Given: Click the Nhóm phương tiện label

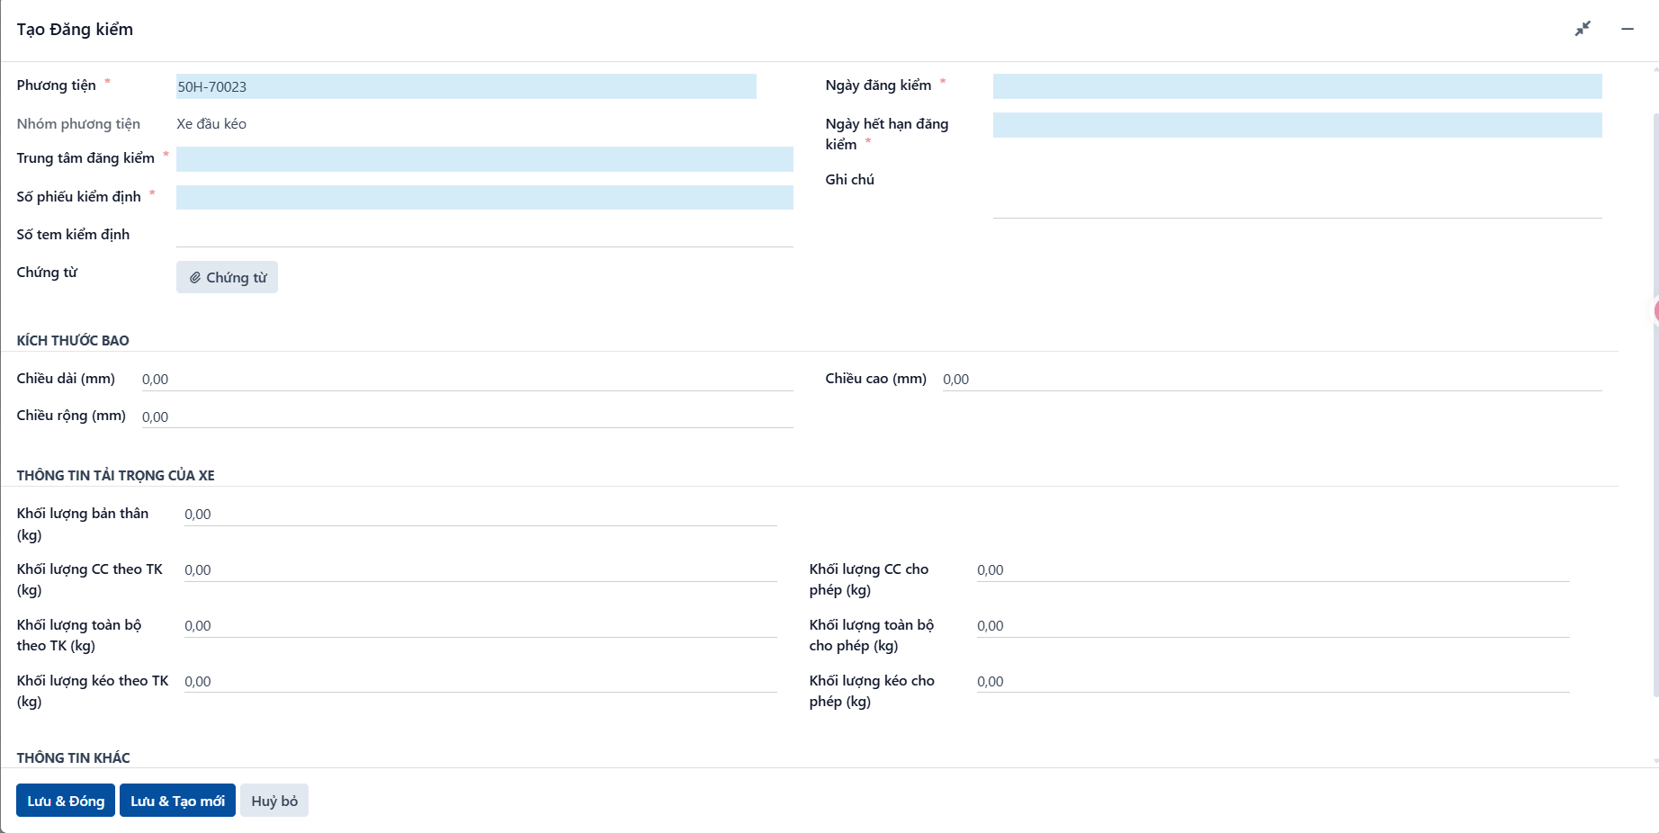Looking at the screenshot, I should click(78, 124).
